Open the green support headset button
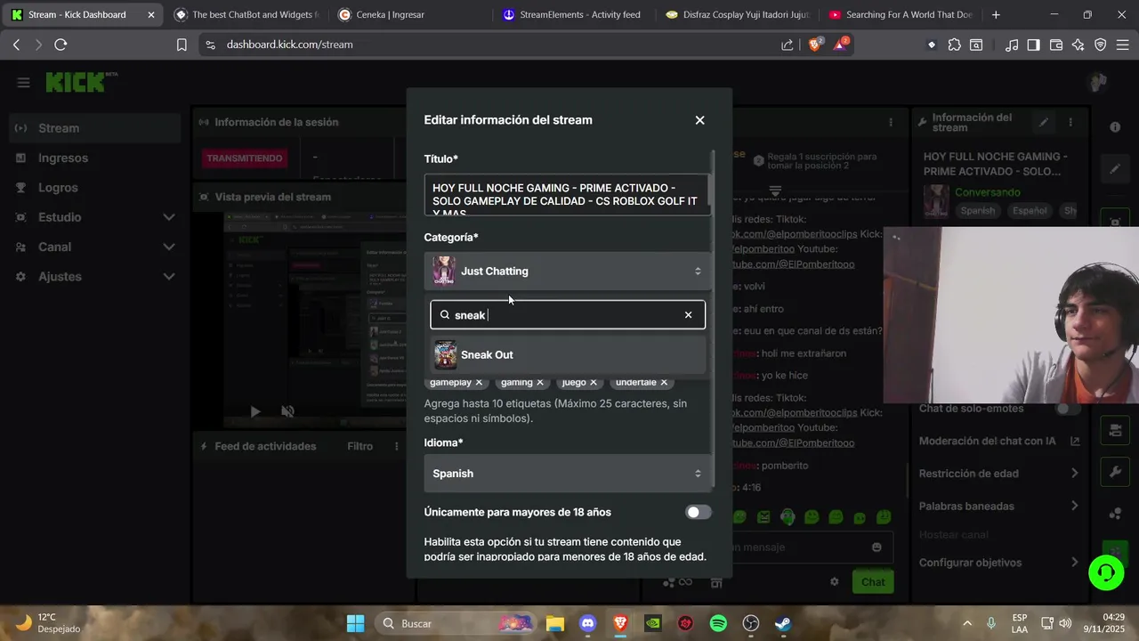 click(x=1106, y=572)
